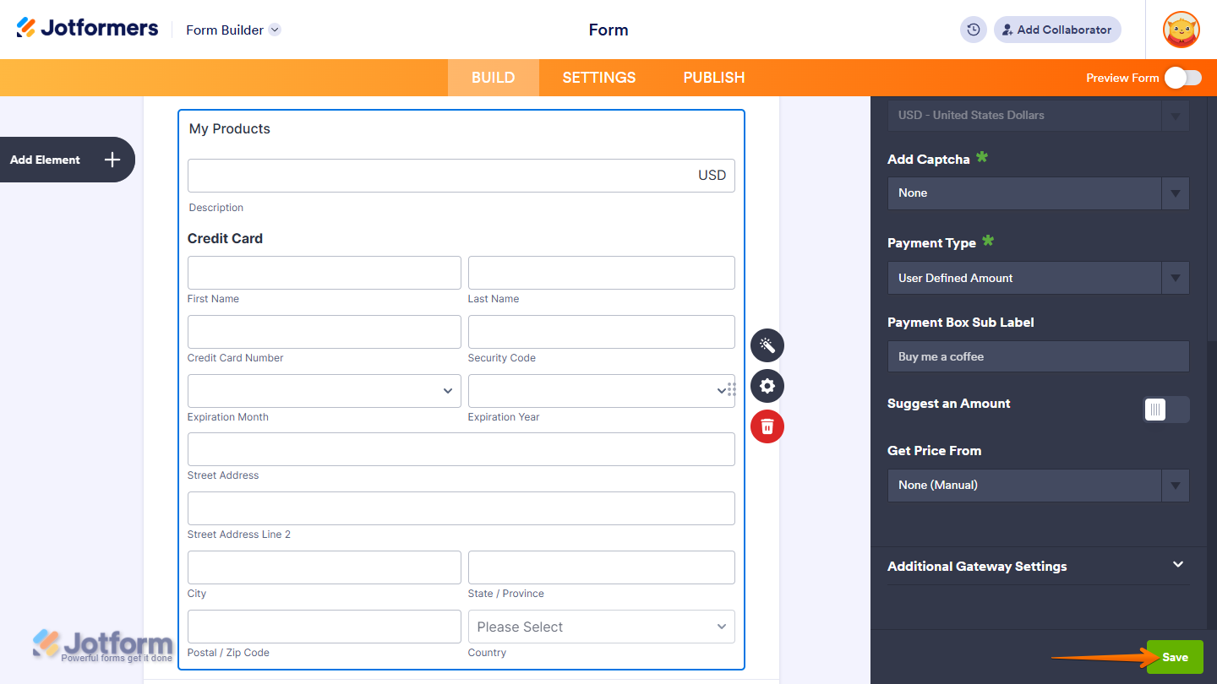This screenshot has height=684, width=1217.
Task: Switch to the PUBLISH tab
Action: click(713, 77)
